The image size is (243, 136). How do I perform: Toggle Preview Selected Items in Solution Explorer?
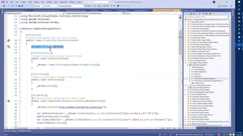click(213, 14)
